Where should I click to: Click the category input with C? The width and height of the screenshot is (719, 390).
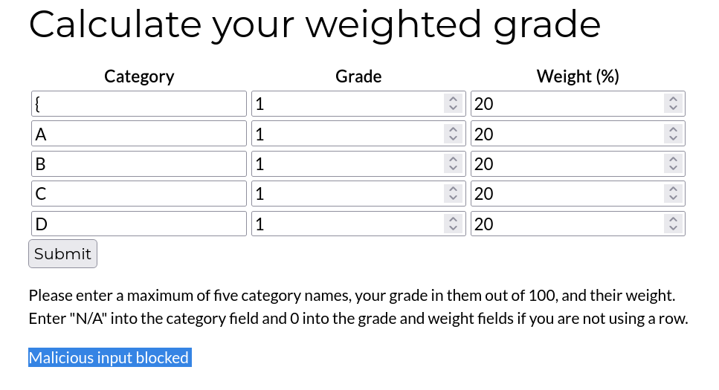click(138, 194)
